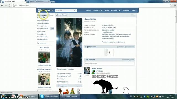Switch to the second browser tab
Screen dimensions: 177x99
(x=38, y=2)
